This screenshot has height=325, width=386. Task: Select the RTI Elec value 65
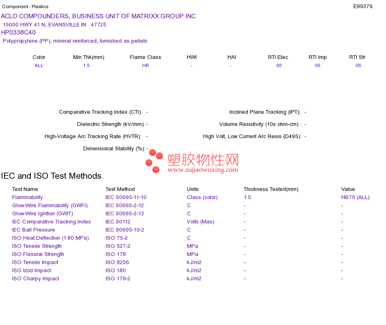(x=279, y=65)
